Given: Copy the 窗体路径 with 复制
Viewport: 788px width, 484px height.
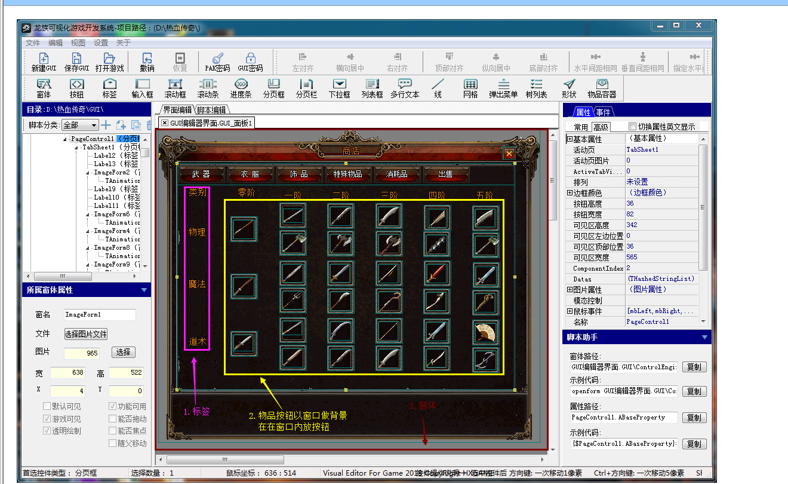Looking at the screenshot, I should (694, 367).
